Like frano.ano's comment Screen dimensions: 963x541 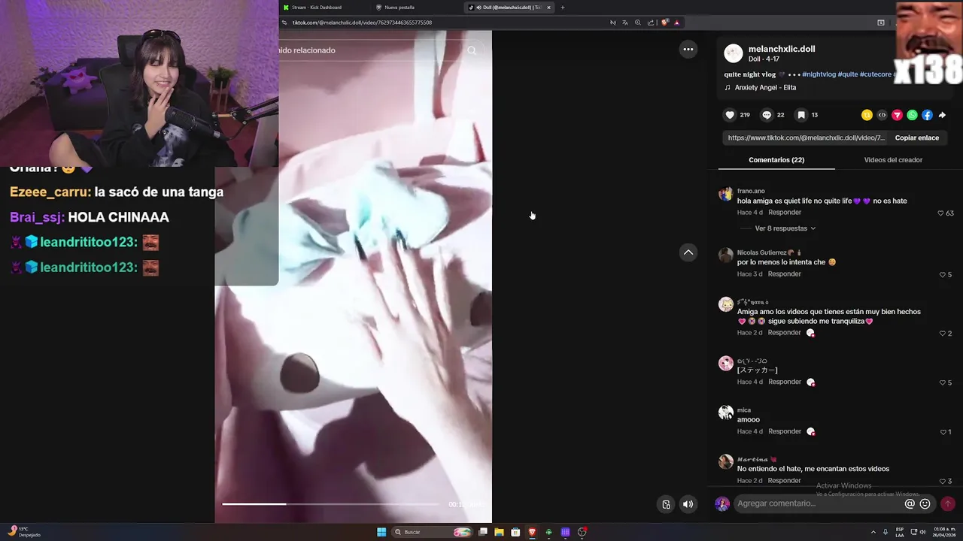click(x=940, y=213)
